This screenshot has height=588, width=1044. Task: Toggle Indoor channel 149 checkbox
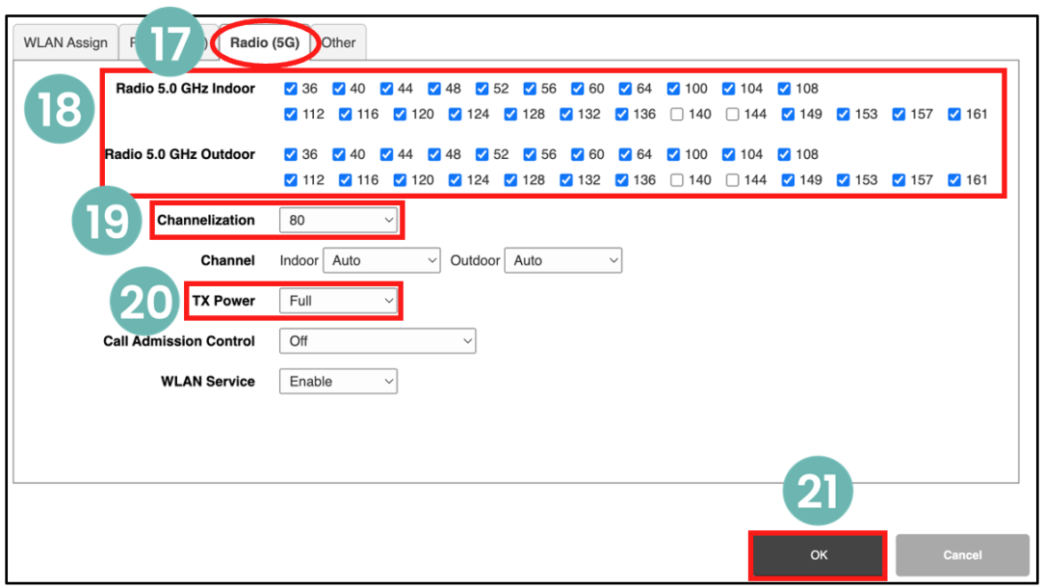(788, 115)
